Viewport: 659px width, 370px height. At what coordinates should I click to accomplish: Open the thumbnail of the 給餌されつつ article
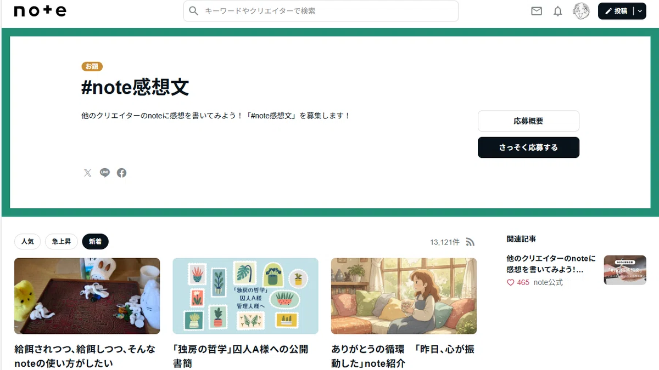87,296
